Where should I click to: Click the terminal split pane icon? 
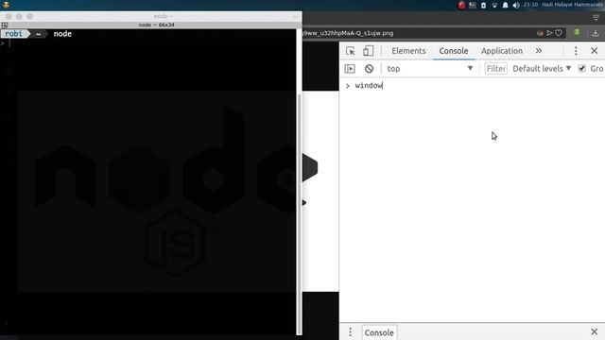pos(5,25)
